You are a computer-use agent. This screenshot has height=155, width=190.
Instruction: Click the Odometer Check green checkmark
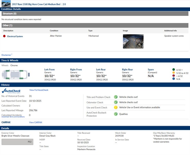pyautogui.click(x=116, y=102)
